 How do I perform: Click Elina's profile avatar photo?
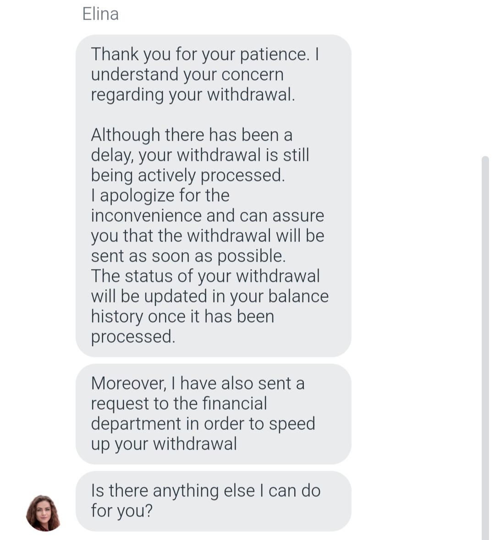click(44, 512)
